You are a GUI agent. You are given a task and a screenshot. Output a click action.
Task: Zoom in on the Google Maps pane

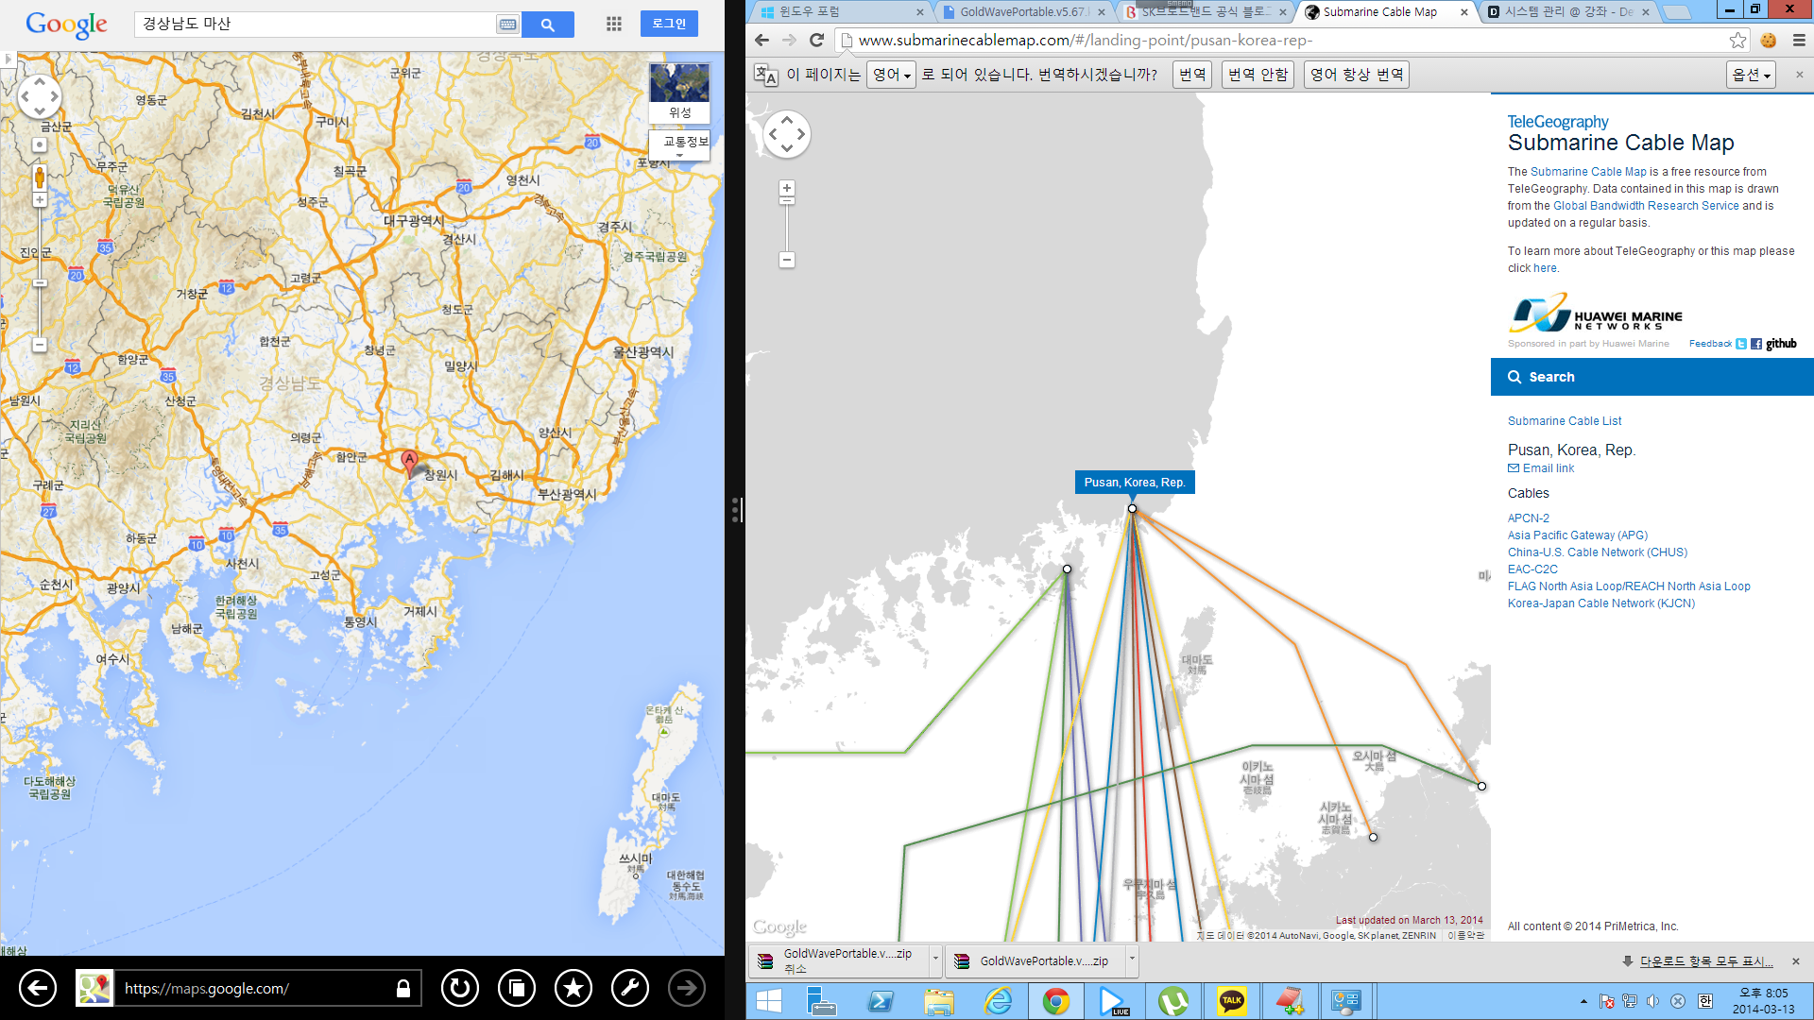[x=40, y=200]
